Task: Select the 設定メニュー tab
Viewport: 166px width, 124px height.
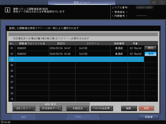Action: coord(82,2)
